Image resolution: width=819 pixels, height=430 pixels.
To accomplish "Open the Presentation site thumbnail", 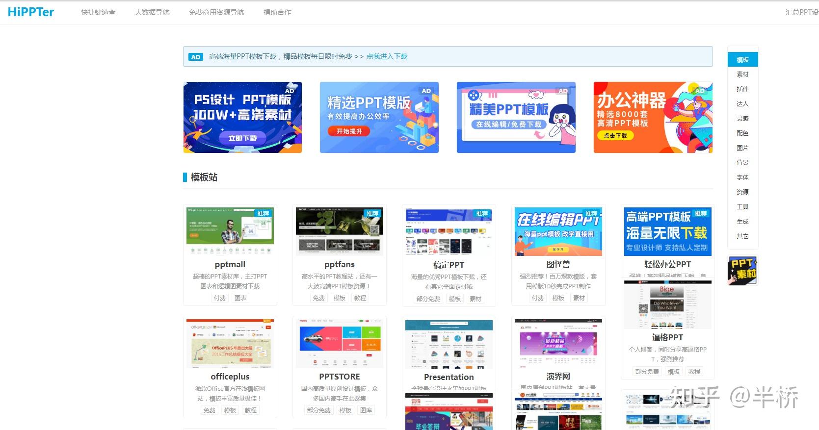I will coord(449,344).
